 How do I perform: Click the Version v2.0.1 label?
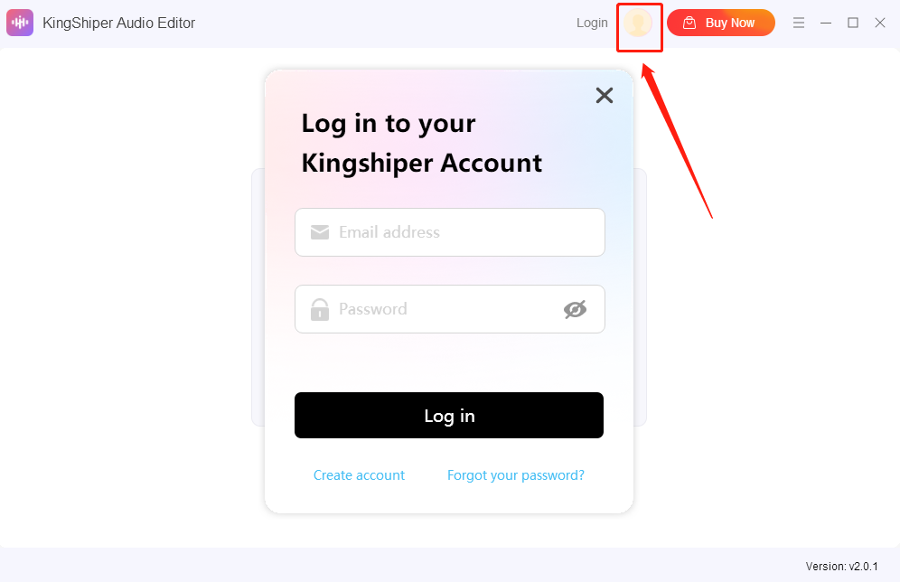pyautogui.click(x=841, y=567)
